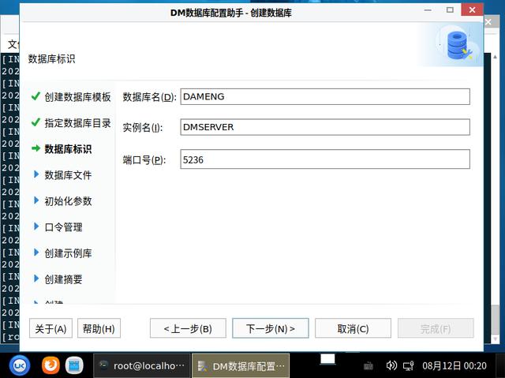The width and height of the screenshot is (505, 378).
Task: Focus the 数据库名 field containing DAMENG
Action: [325, 96]
